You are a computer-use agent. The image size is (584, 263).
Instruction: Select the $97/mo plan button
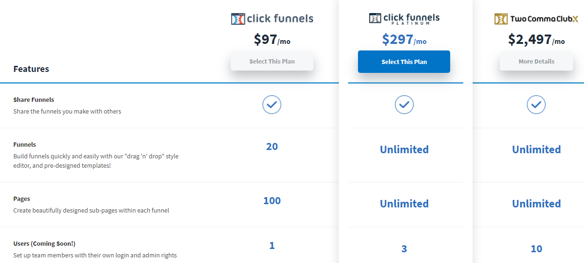coord(272,61)
